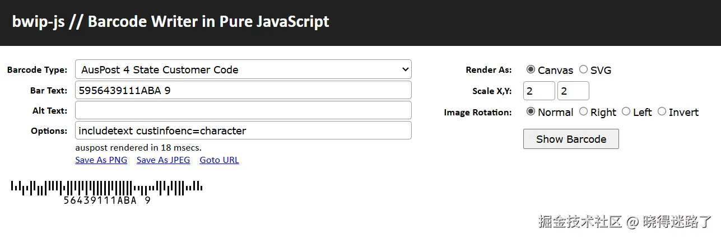
Task: Click the 'auspost rendered in 18 msecs.' text
Action: [138, 148]
